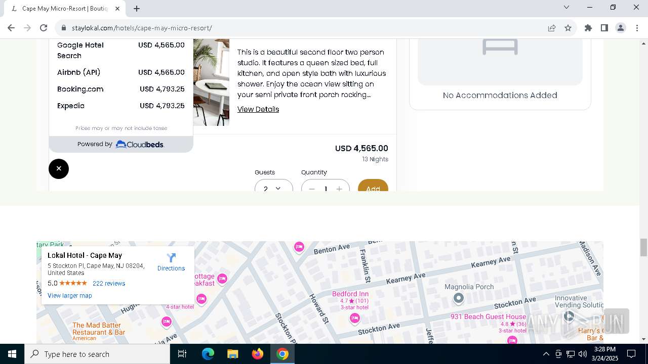Increase room quantity with plus
This screenshot has height=364, width=648.
tap(339, 189)
